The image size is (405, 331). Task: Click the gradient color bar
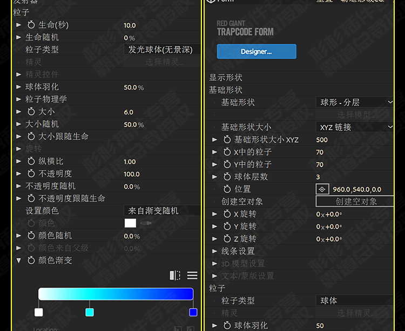tap(116, 294)
